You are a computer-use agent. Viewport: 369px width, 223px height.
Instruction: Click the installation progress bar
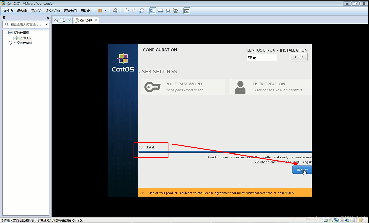point(225,152)
